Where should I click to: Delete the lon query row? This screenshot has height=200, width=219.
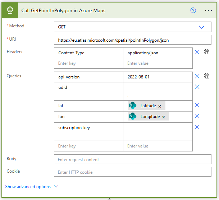click(x=197, y=116)
